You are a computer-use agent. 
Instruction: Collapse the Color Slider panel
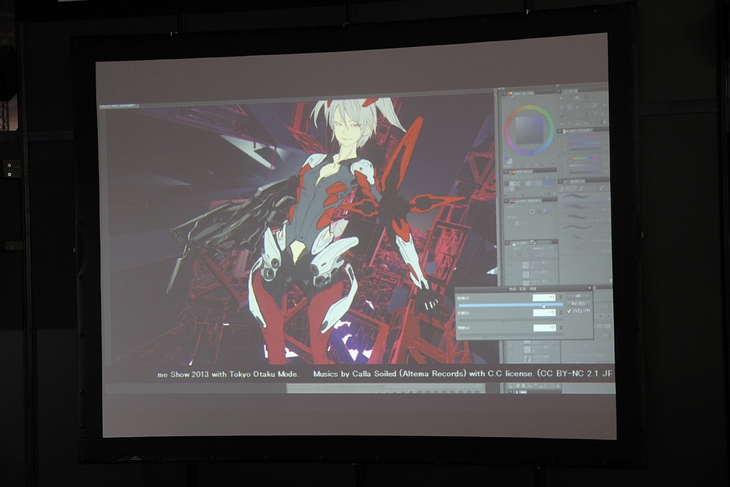559,130
